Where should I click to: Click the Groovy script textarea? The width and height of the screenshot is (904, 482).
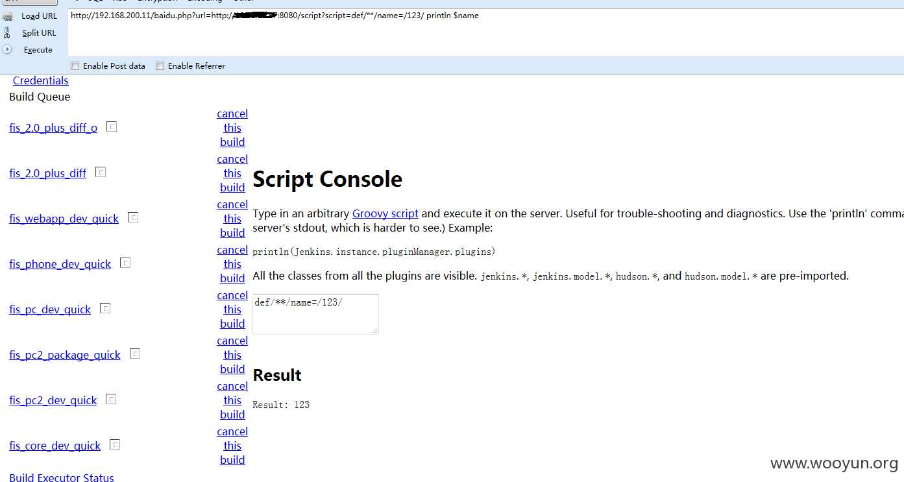coord(315,315)
